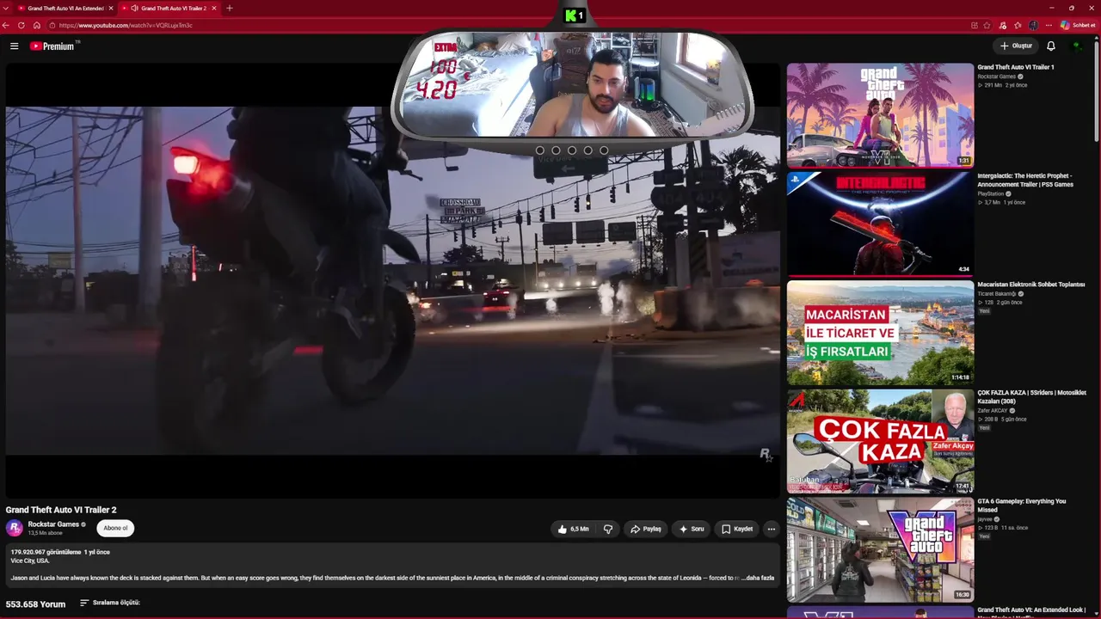Save the video with 'Kaydet'
The height and width of the screenshot is (619, 1101).
737,530
